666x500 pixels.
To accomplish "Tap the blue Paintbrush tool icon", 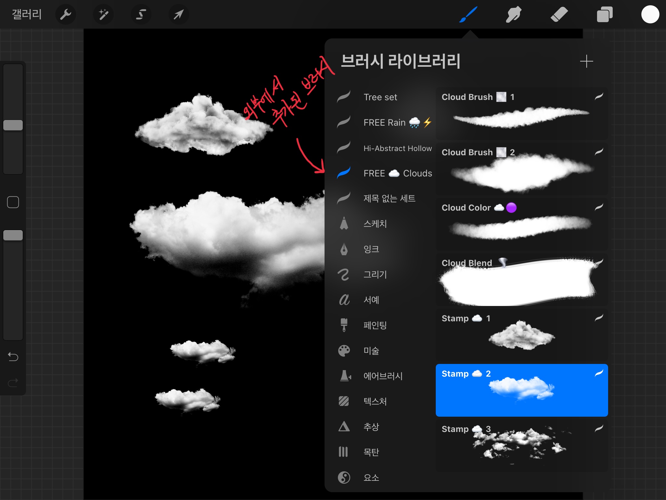I will (468, 14).
